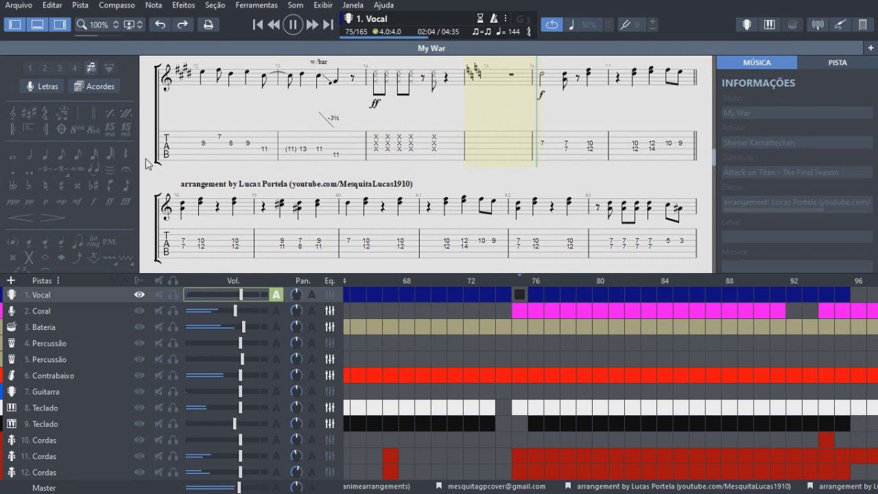The height and width of the screenshot is (494, 878).
Task: Solo the Guitarra track
Action: coord(173,392)
